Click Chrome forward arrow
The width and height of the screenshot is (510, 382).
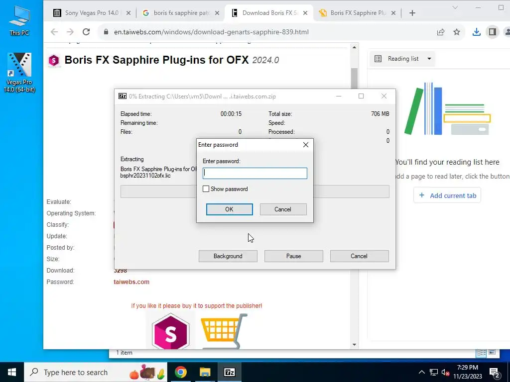[70, 32]
